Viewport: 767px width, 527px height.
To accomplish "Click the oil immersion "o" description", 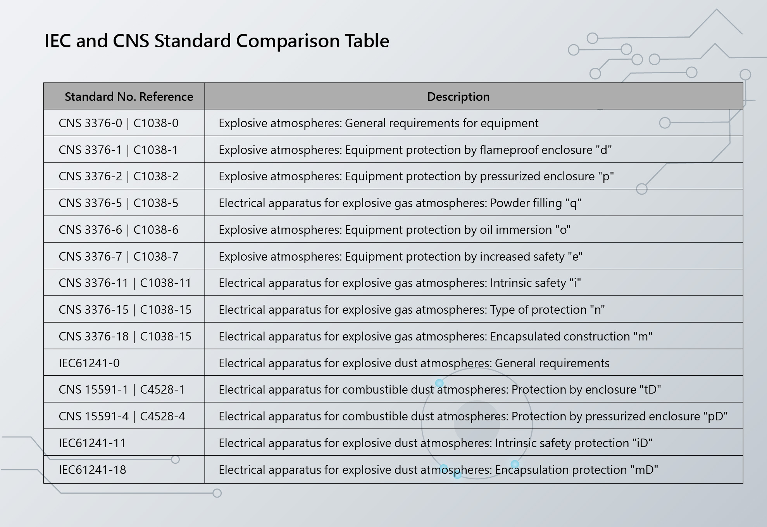I will [394, 230].
